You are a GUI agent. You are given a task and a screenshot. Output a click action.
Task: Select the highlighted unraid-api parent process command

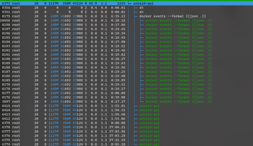coord(143,3)
